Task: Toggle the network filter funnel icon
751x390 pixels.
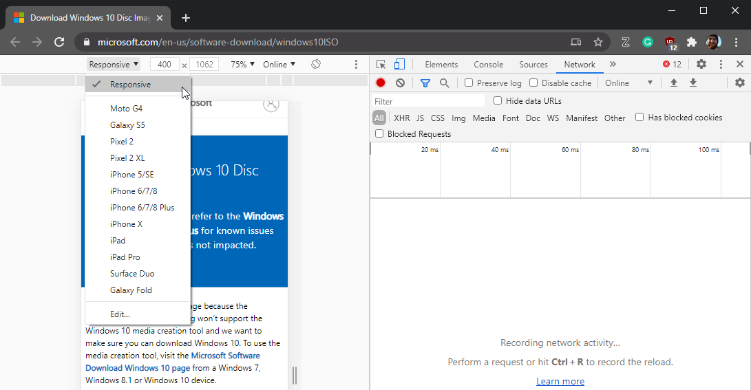Action: [425, 83]
